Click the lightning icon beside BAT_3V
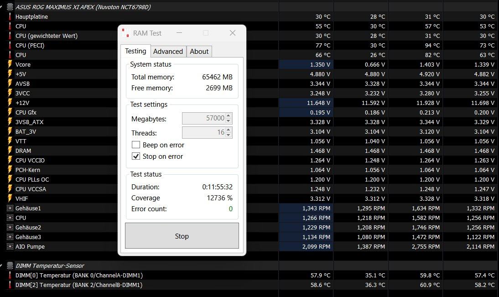Screen dimensions: 499x297 tap(10, 131)
